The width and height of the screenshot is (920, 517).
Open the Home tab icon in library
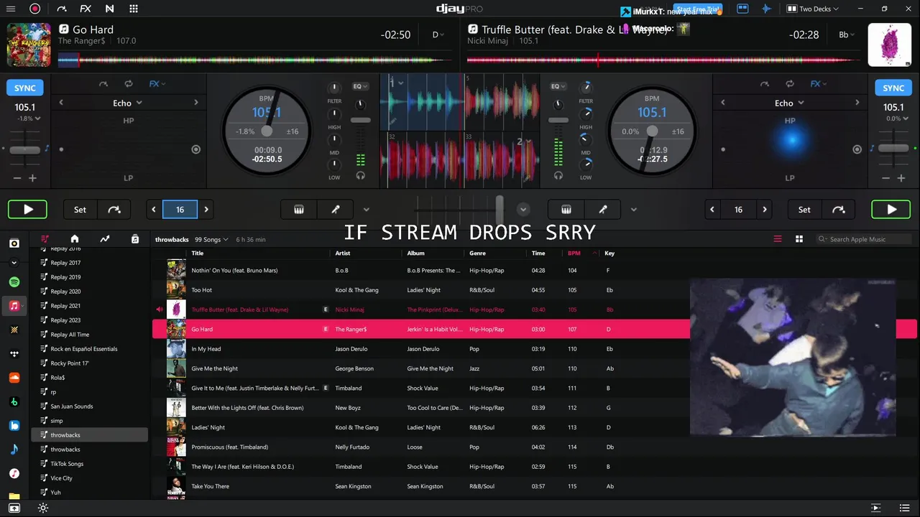coord(74,239)
